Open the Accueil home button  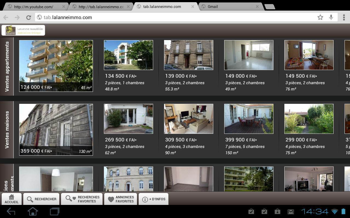[x=11, y=199]
